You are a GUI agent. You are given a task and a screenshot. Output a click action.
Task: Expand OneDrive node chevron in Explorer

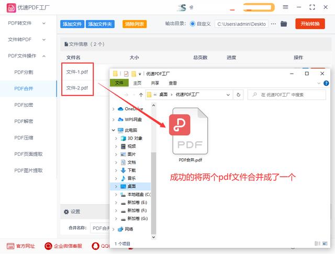click(x=114, y=109)
